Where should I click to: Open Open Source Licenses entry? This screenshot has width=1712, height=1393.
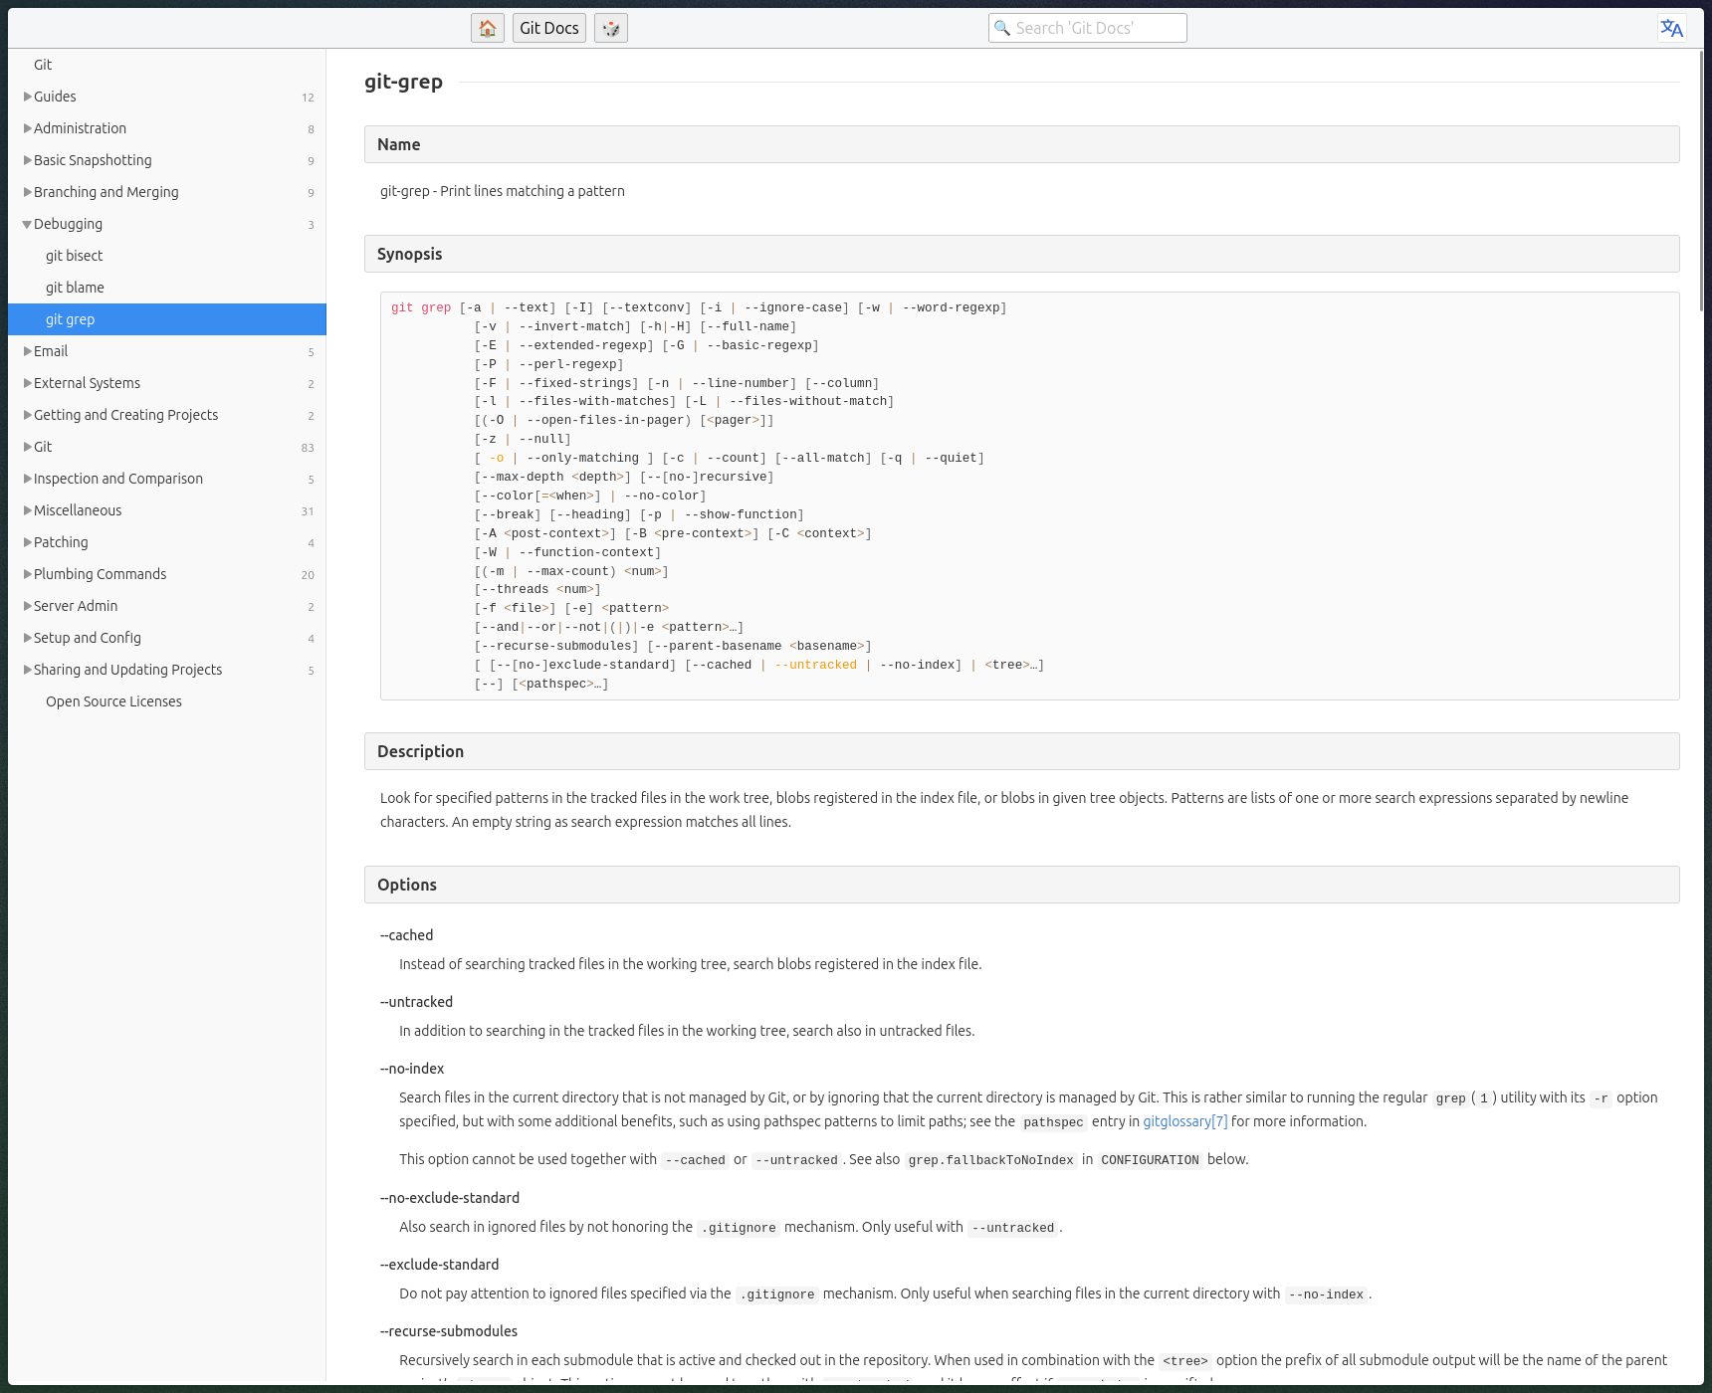coord(167,701)
